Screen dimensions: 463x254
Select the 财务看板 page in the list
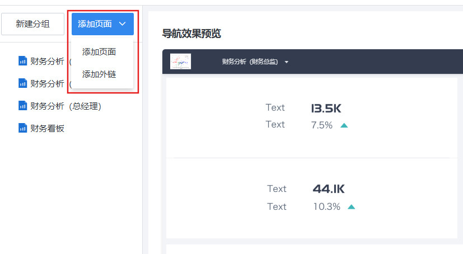[x=48, y=128]
